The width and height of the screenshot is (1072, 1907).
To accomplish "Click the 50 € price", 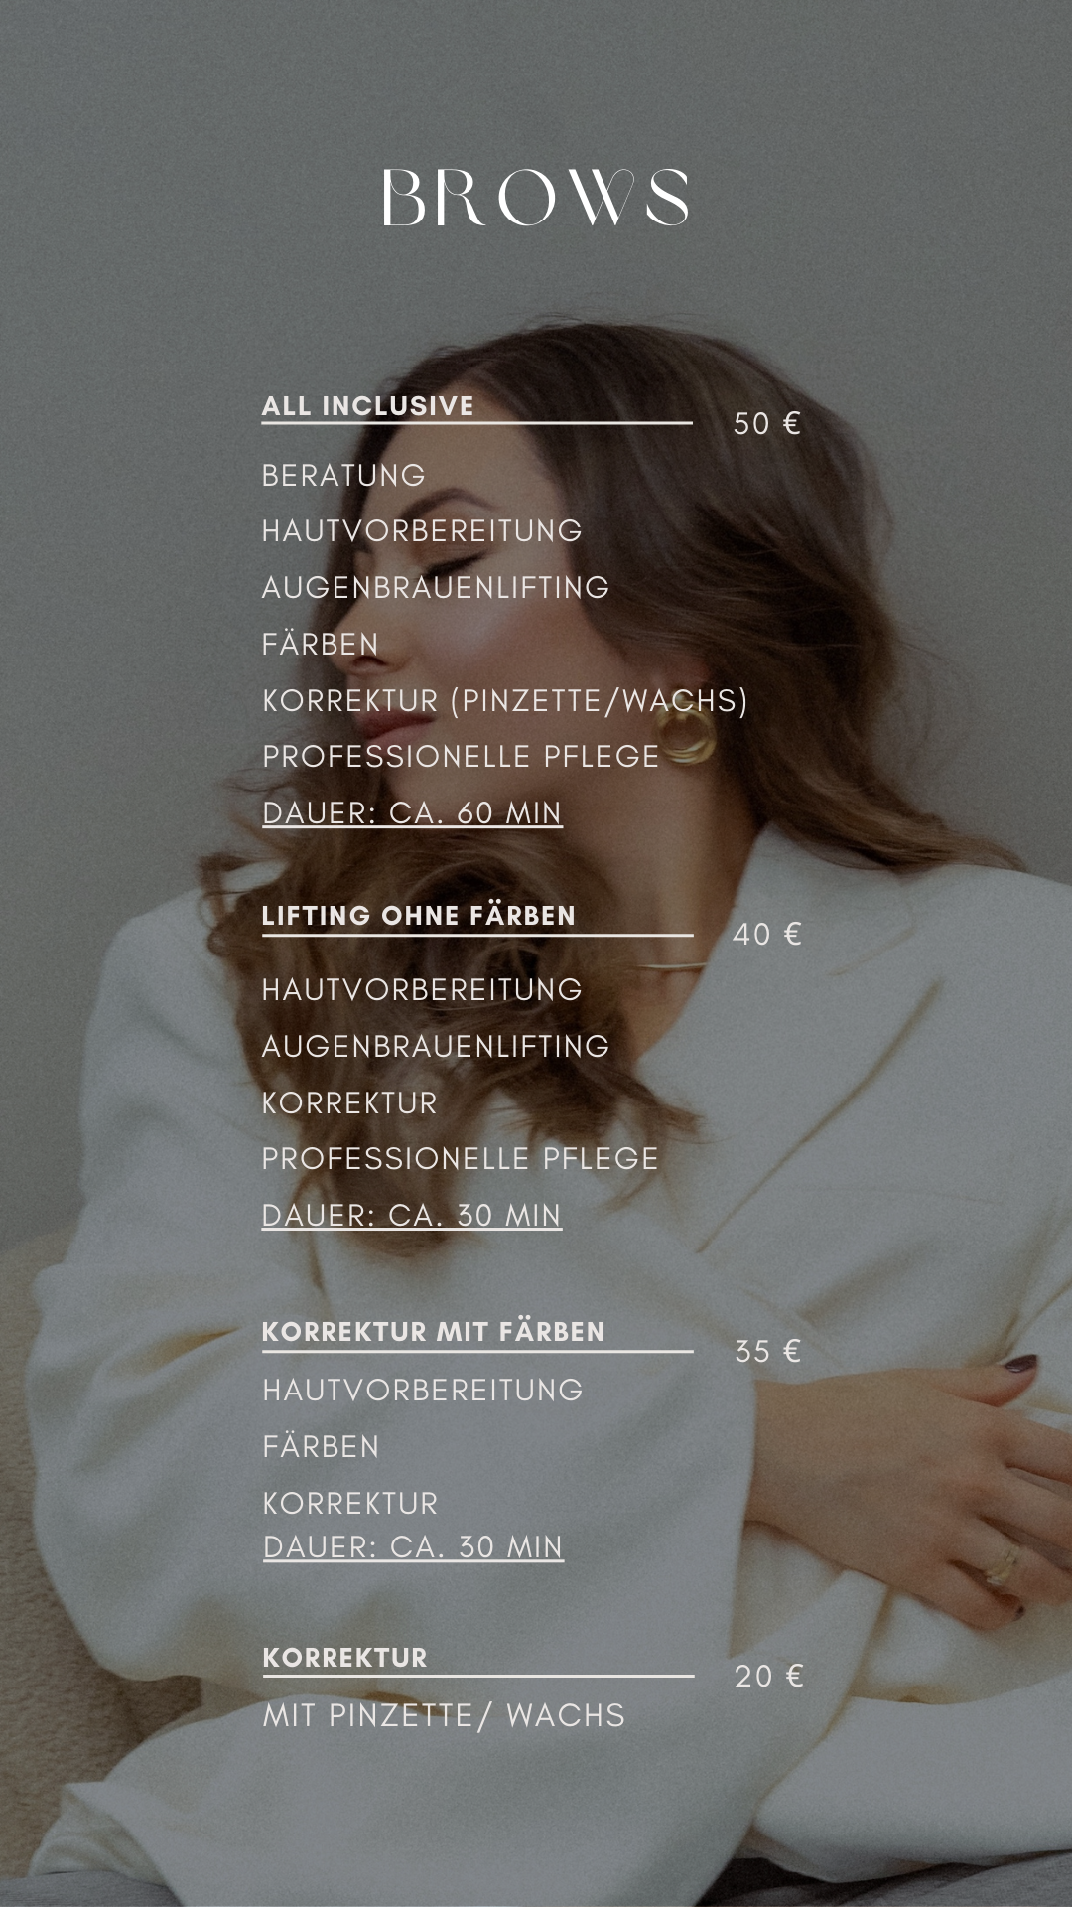I will (766, 424).
